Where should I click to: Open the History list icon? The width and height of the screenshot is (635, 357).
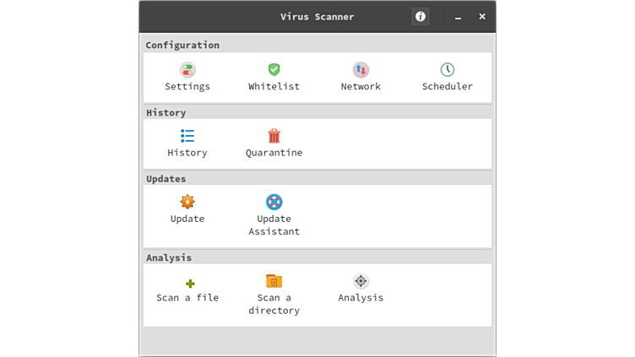pyautogui.click(x=187, y=136)
